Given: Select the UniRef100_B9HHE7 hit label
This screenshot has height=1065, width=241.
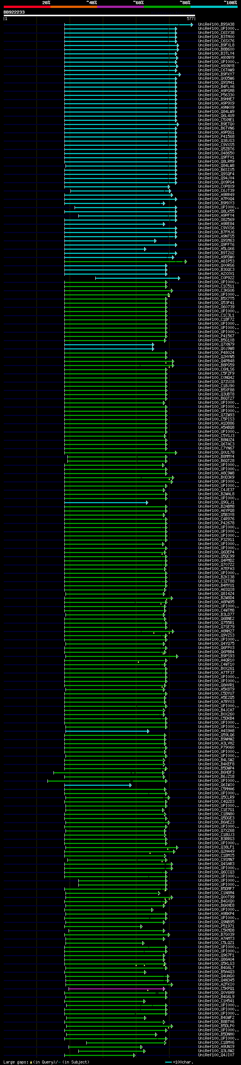Looking at the screenshot, I should (216, 99).
